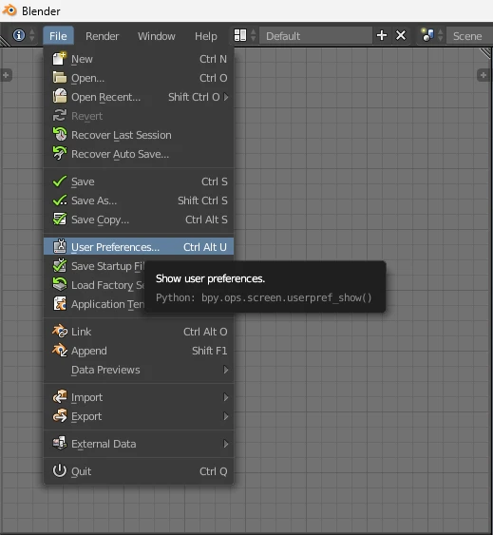493x535 pixels.
Task: Click the Link icon
Action: tap(60, 331)
